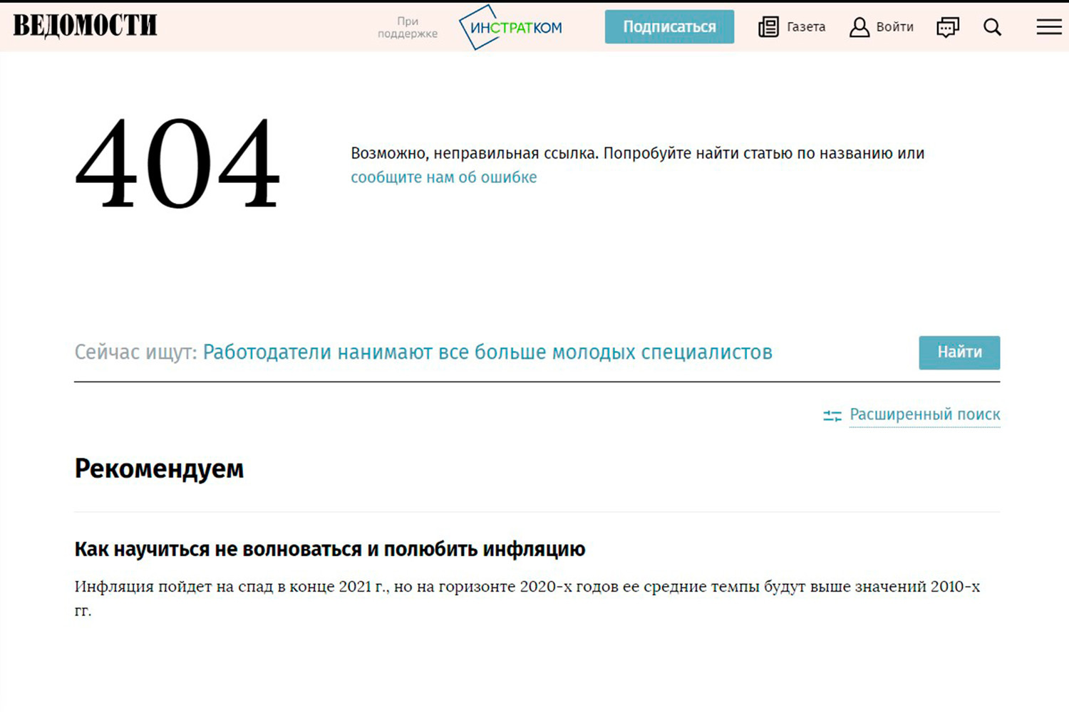
Task: Click the Рекомендуем section heading
Action: [159, 468]
